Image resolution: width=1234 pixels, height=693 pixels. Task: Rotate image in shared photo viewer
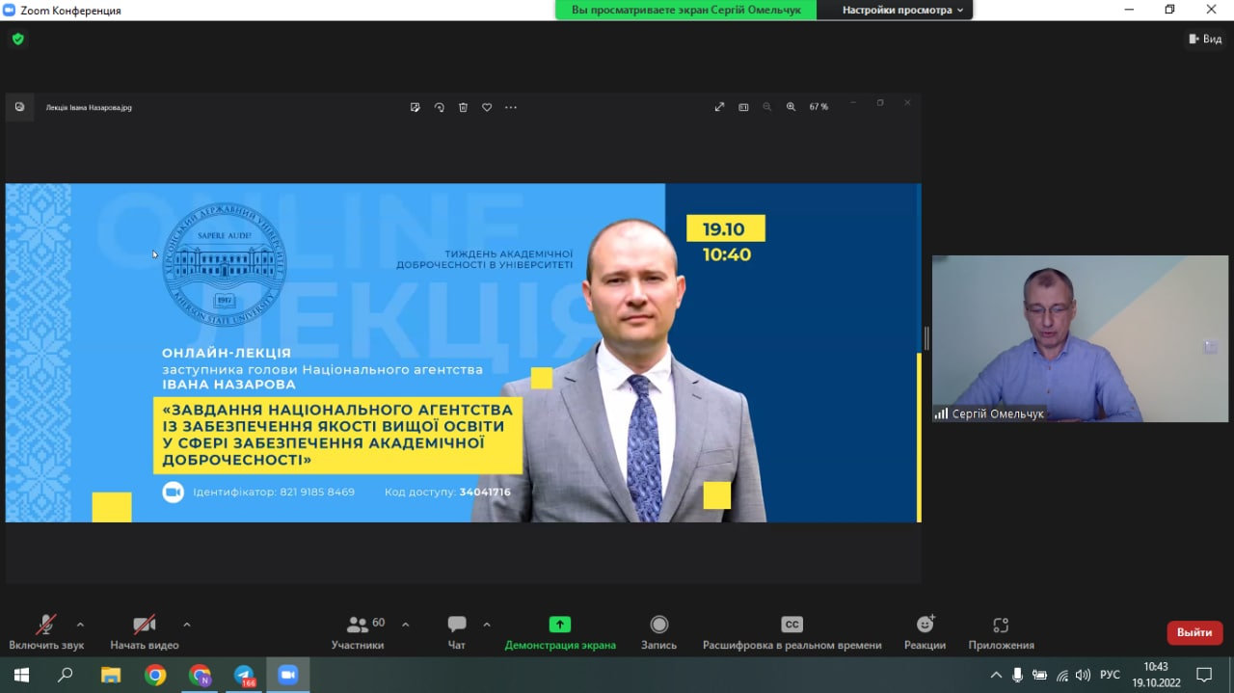pos(440,107)
